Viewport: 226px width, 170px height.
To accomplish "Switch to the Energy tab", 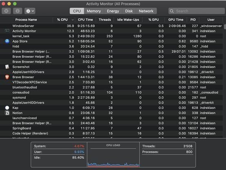I will (113, 11).
